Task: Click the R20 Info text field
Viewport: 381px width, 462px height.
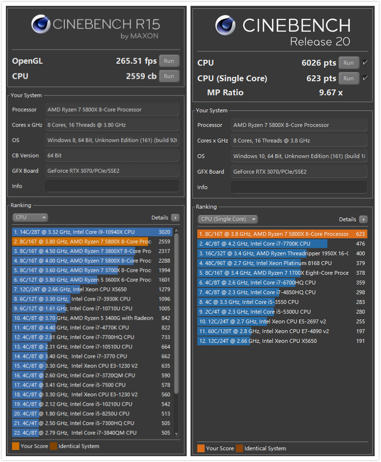Action: tap(299, 187)
